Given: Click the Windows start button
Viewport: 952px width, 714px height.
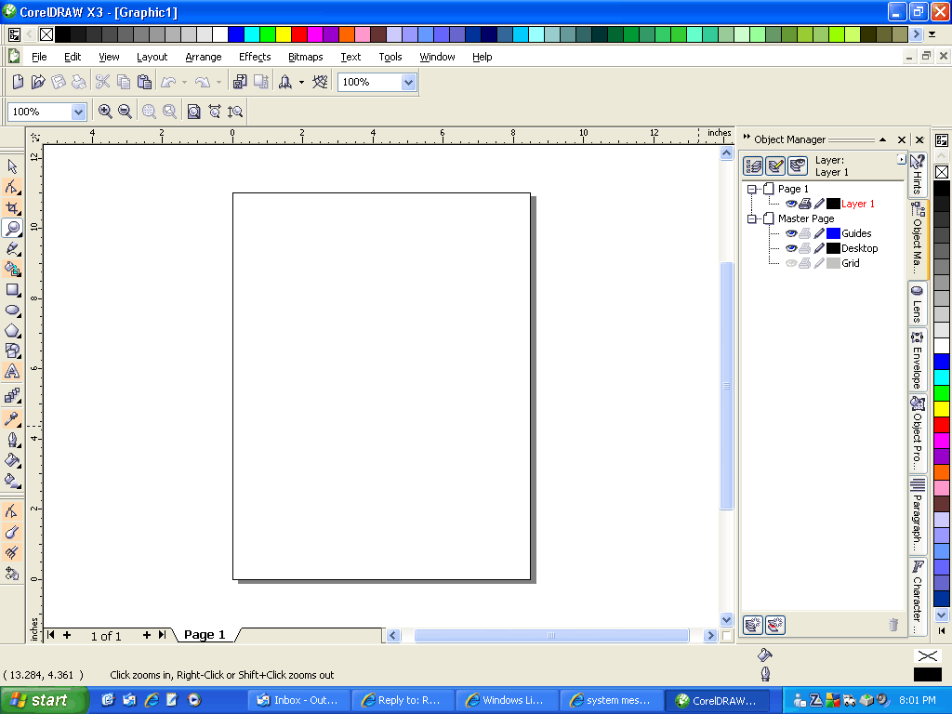Looking at the screenshot, I should coord(45,700).
